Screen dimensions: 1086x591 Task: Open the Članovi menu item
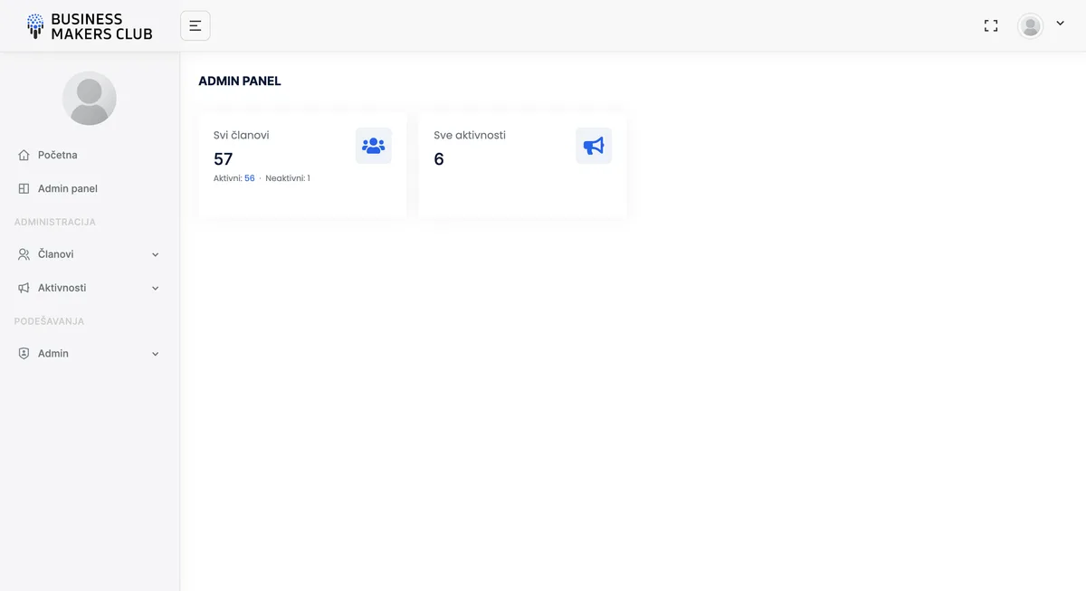(x=56, y=254)
